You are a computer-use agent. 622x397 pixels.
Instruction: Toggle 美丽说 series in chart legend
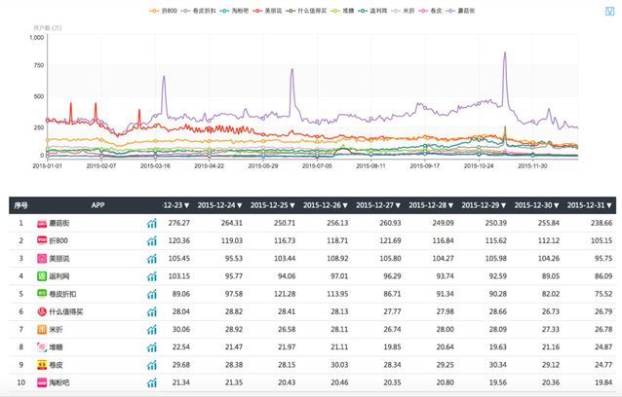point(267,11)
